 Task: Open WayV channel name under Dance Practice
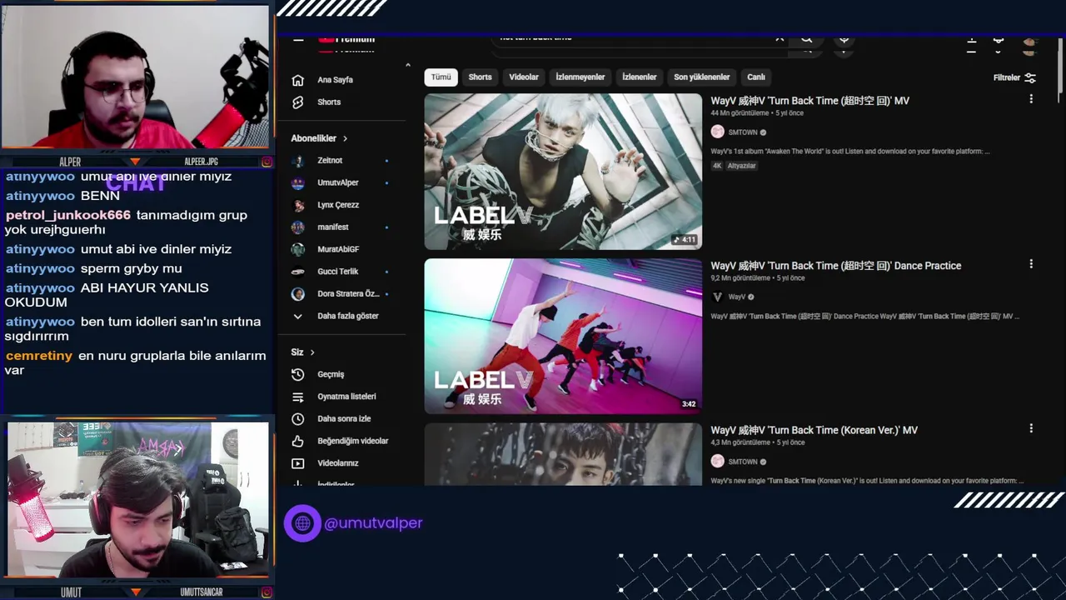point(737,297)
